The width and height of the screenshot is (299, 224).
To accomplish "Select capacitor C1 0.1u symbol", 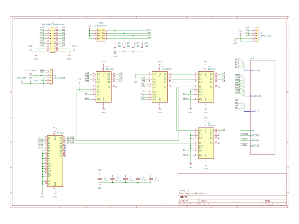I will [100, 179].
